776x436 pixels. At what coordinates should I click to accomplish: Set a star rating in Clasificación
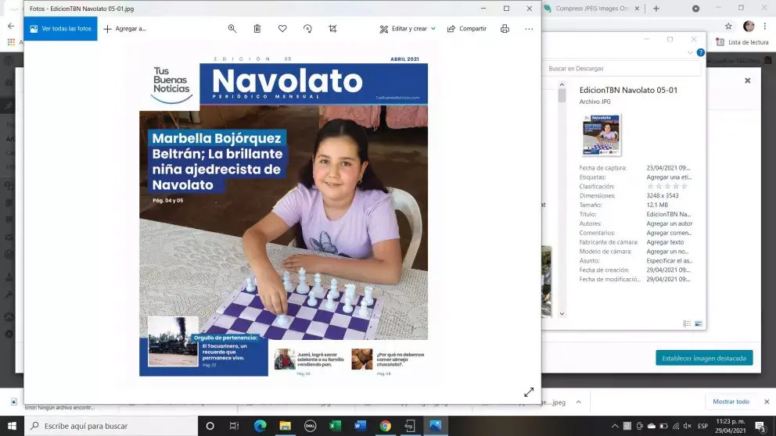667,187
